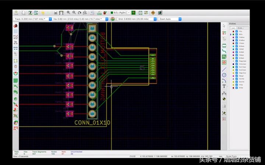Select the Add Text tool
265x165 pixels.
(x=224, y=86)
